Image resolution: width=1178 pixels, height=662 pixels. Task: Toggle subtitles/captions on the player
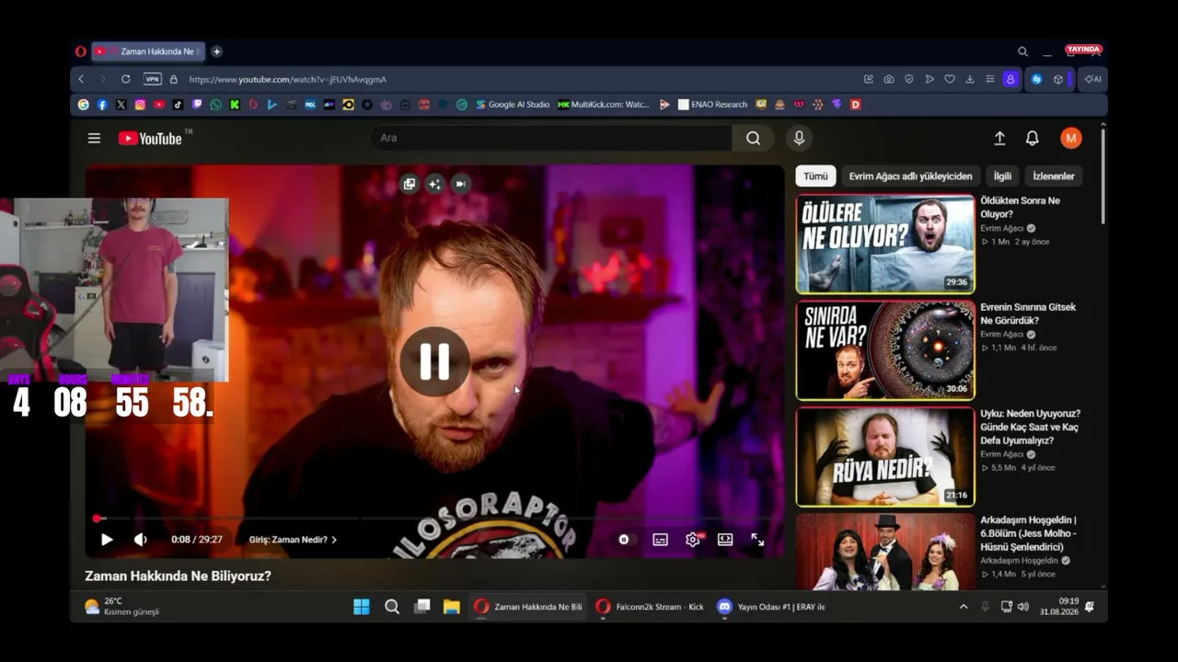click(660, 540)
